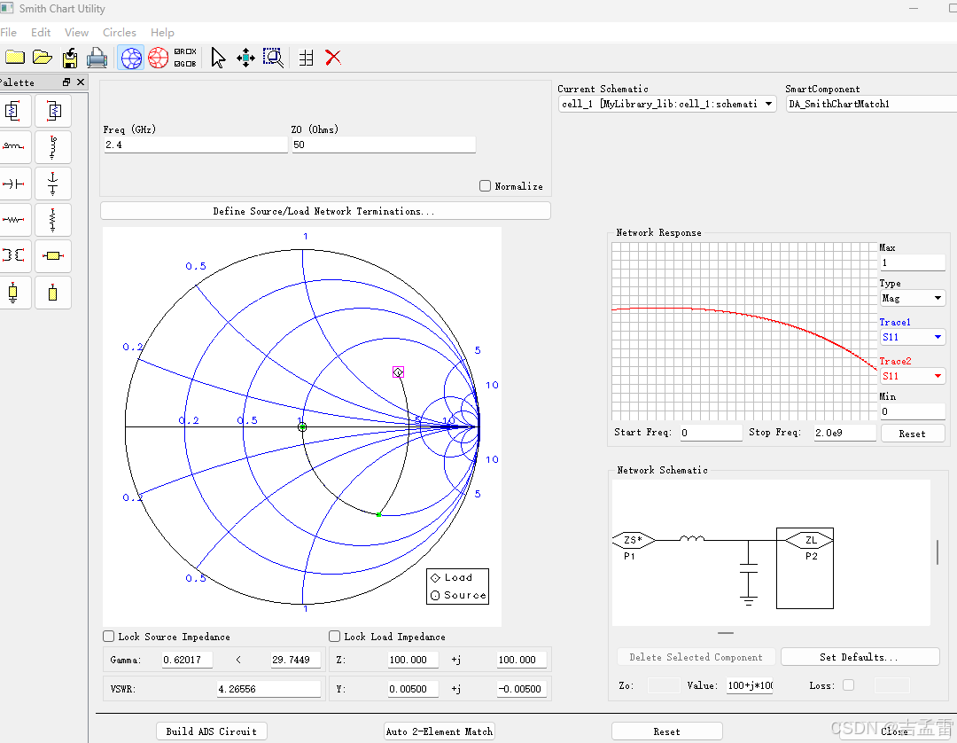Viewport: 957px width, 743px height.
Task: Click the Network Schematic vertical scrollbar
Action: coord(938,551)
